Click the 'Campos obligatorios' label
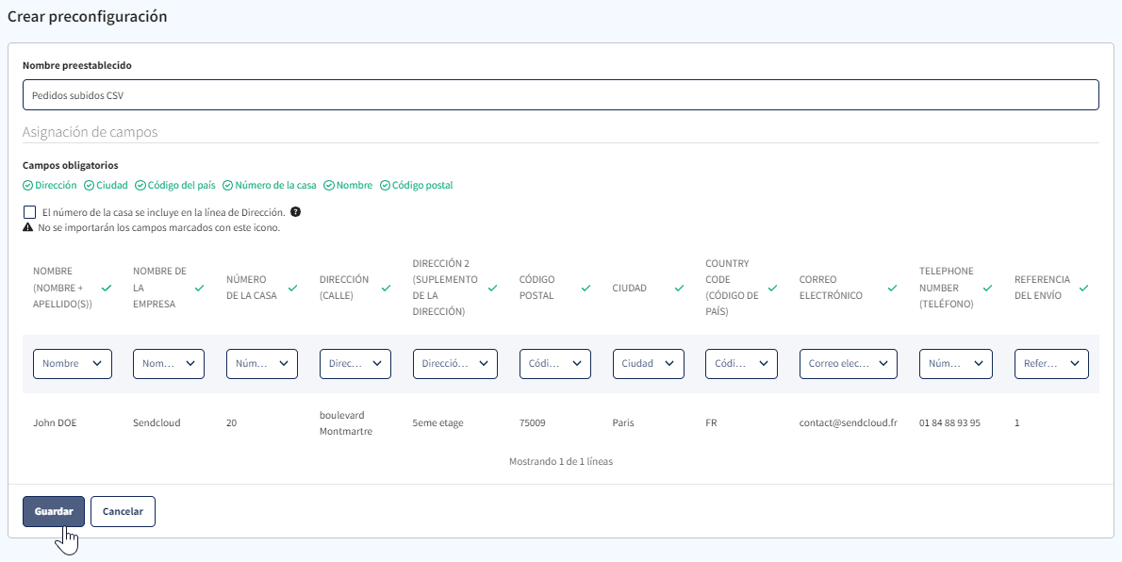 tap(71, 165)
